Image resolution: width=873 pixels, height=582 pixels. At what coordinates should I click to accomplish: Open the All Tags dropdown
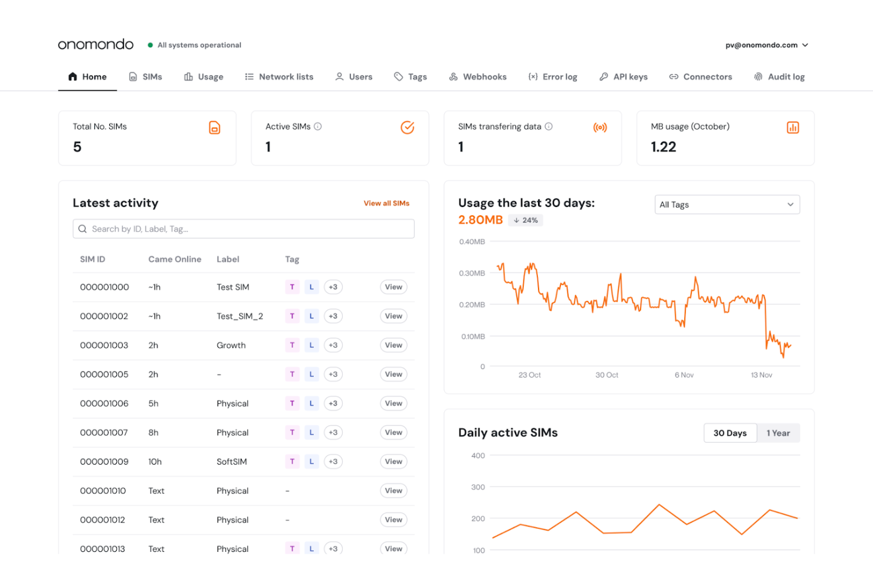(x=727, y=205)
